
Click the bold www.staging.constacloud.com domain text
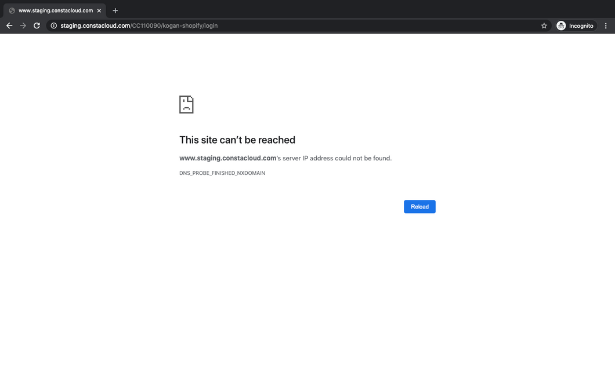[227, 158]
